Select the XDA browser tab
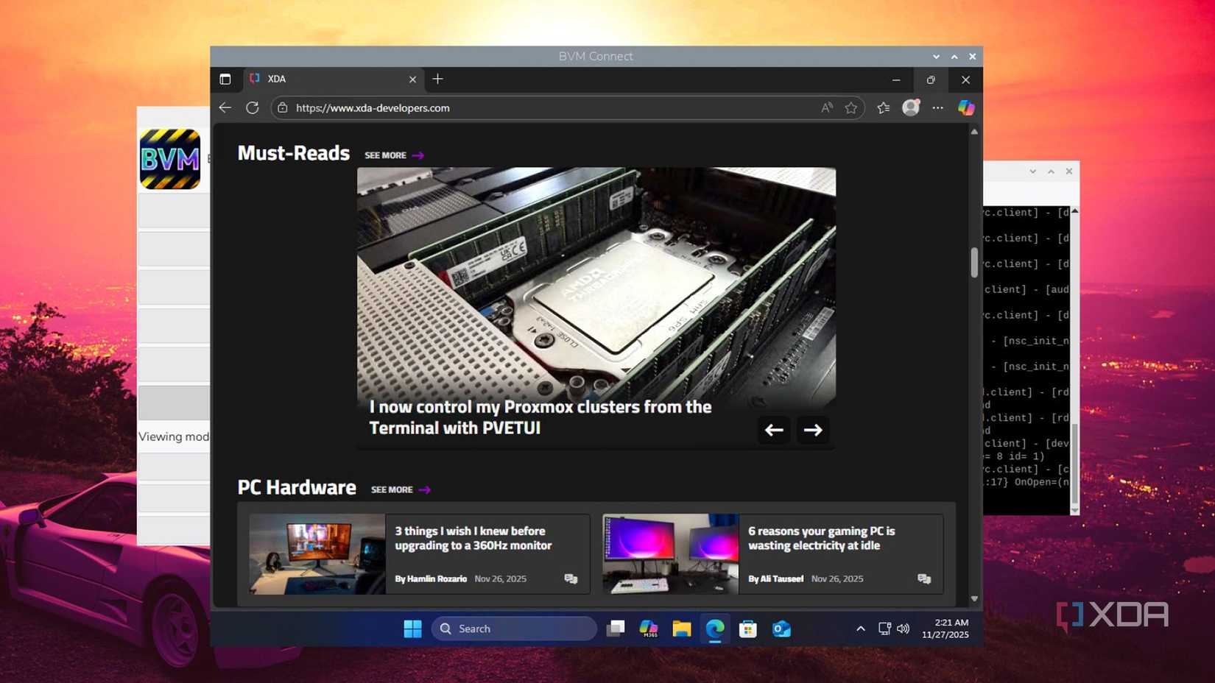The width and height of the screenshot is (1215, 683). tap(309, 79)
